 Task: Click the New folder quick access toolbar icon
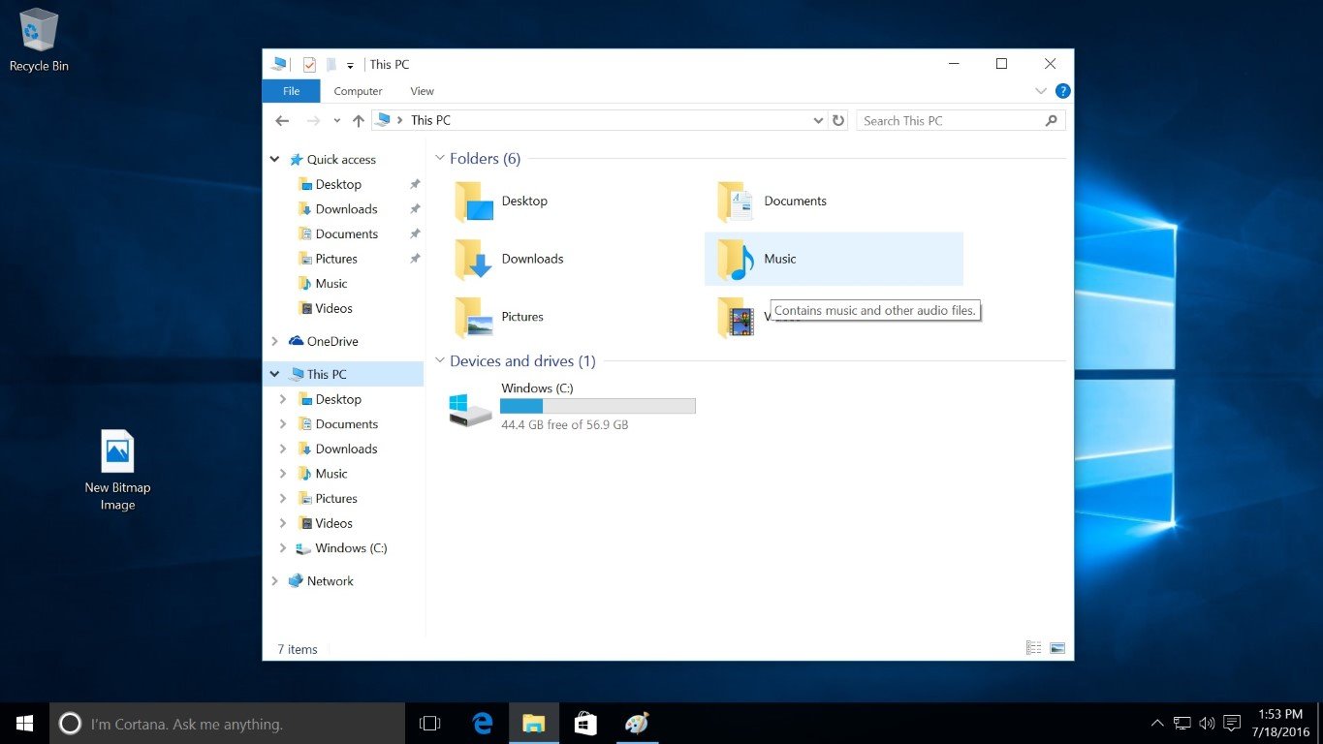click(331, 65)
